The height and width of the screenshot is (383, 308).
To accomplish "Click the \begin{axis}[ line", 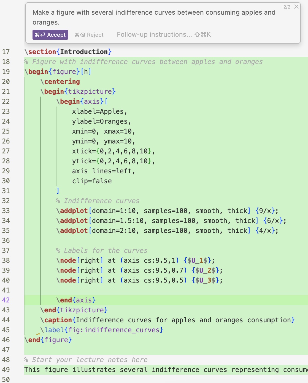I will click(82, 101).
